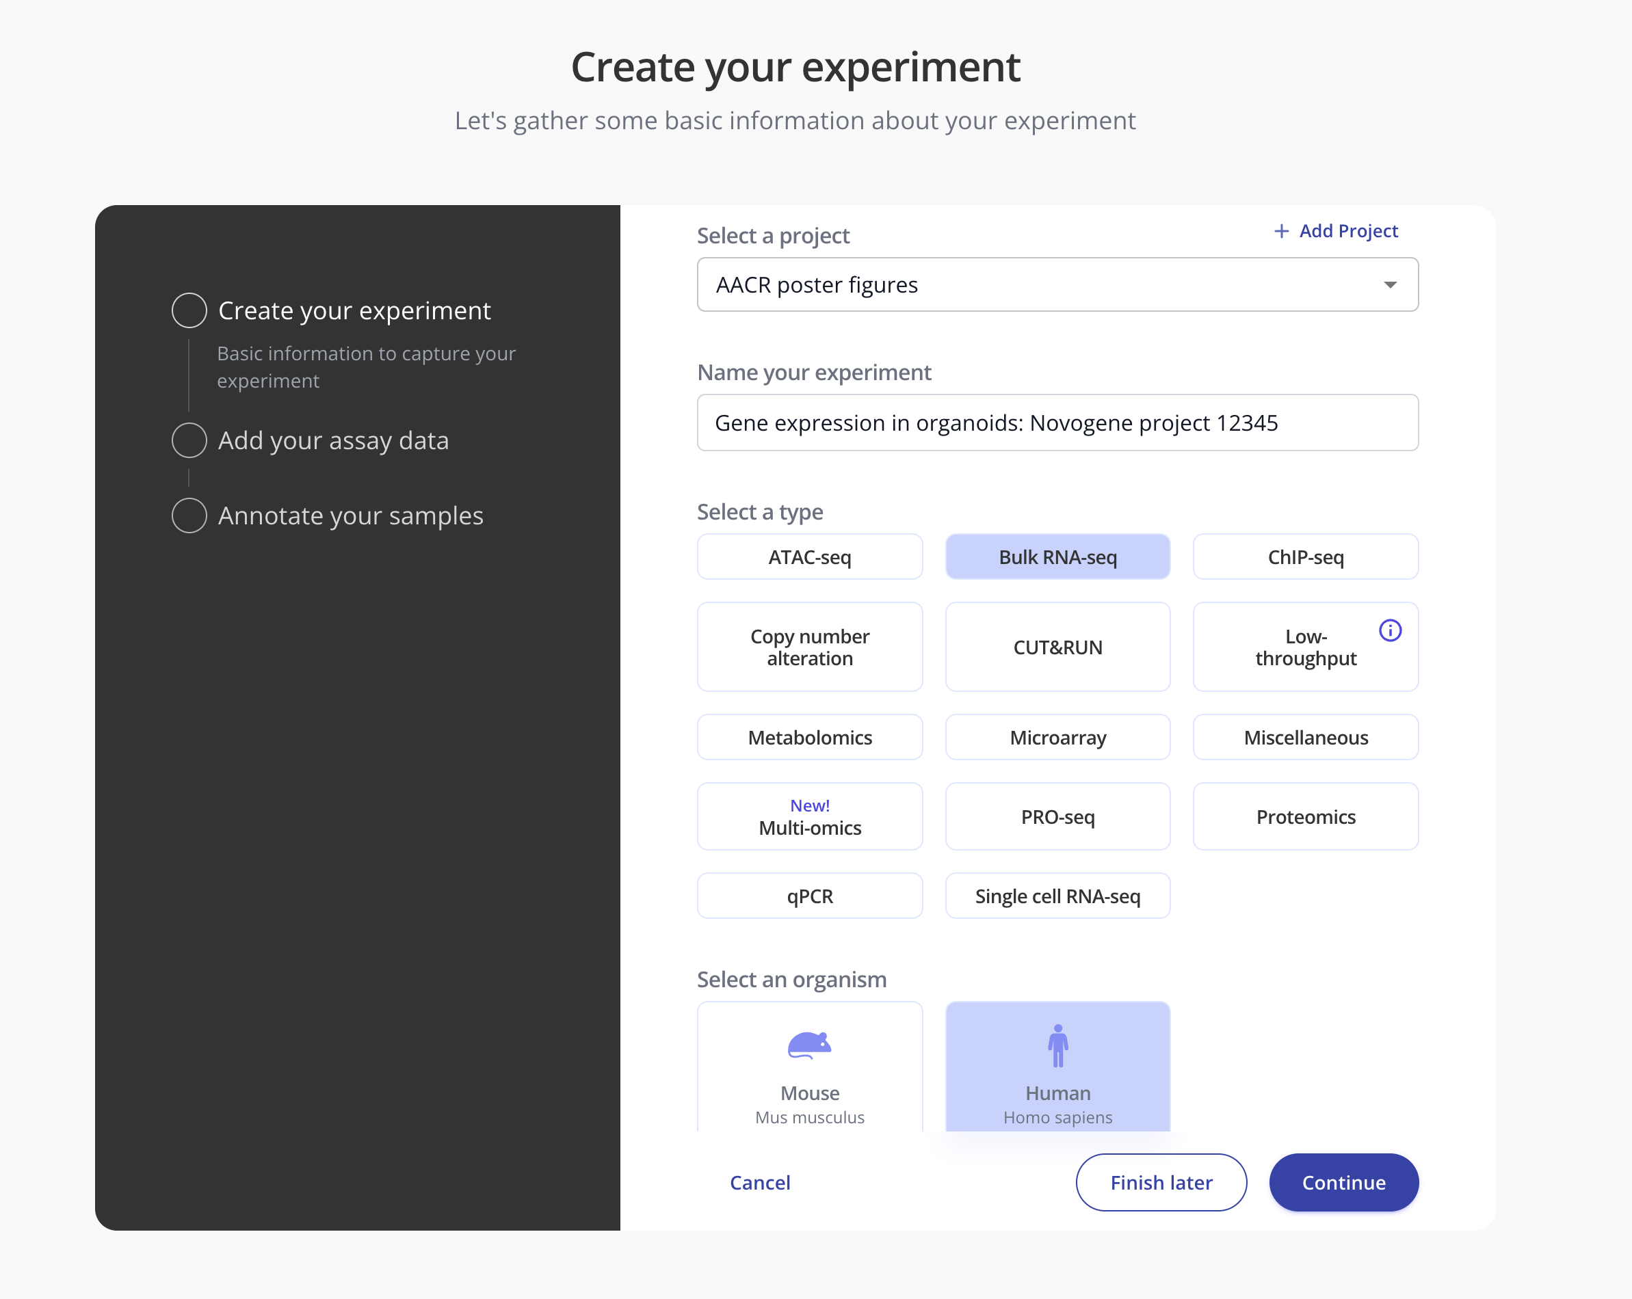
Task: Select the new Multi-omics type
Action: point(809,817)
